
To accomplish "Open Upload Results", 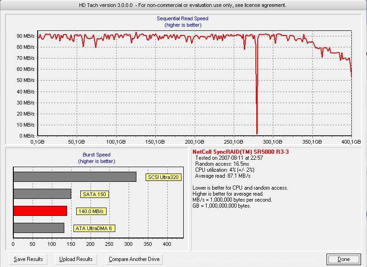I will [76, 259].
